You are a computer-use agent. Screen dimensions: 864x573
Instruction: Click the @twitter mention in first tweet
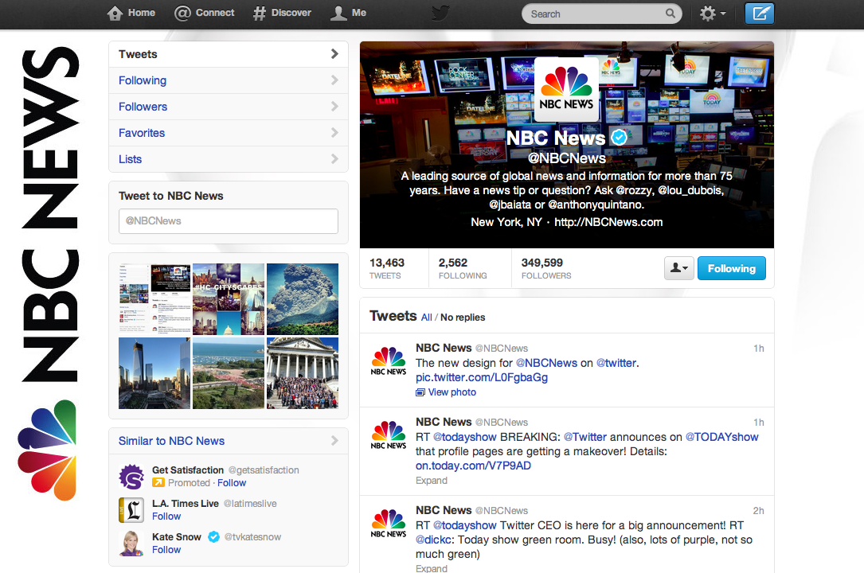point(616,363)
